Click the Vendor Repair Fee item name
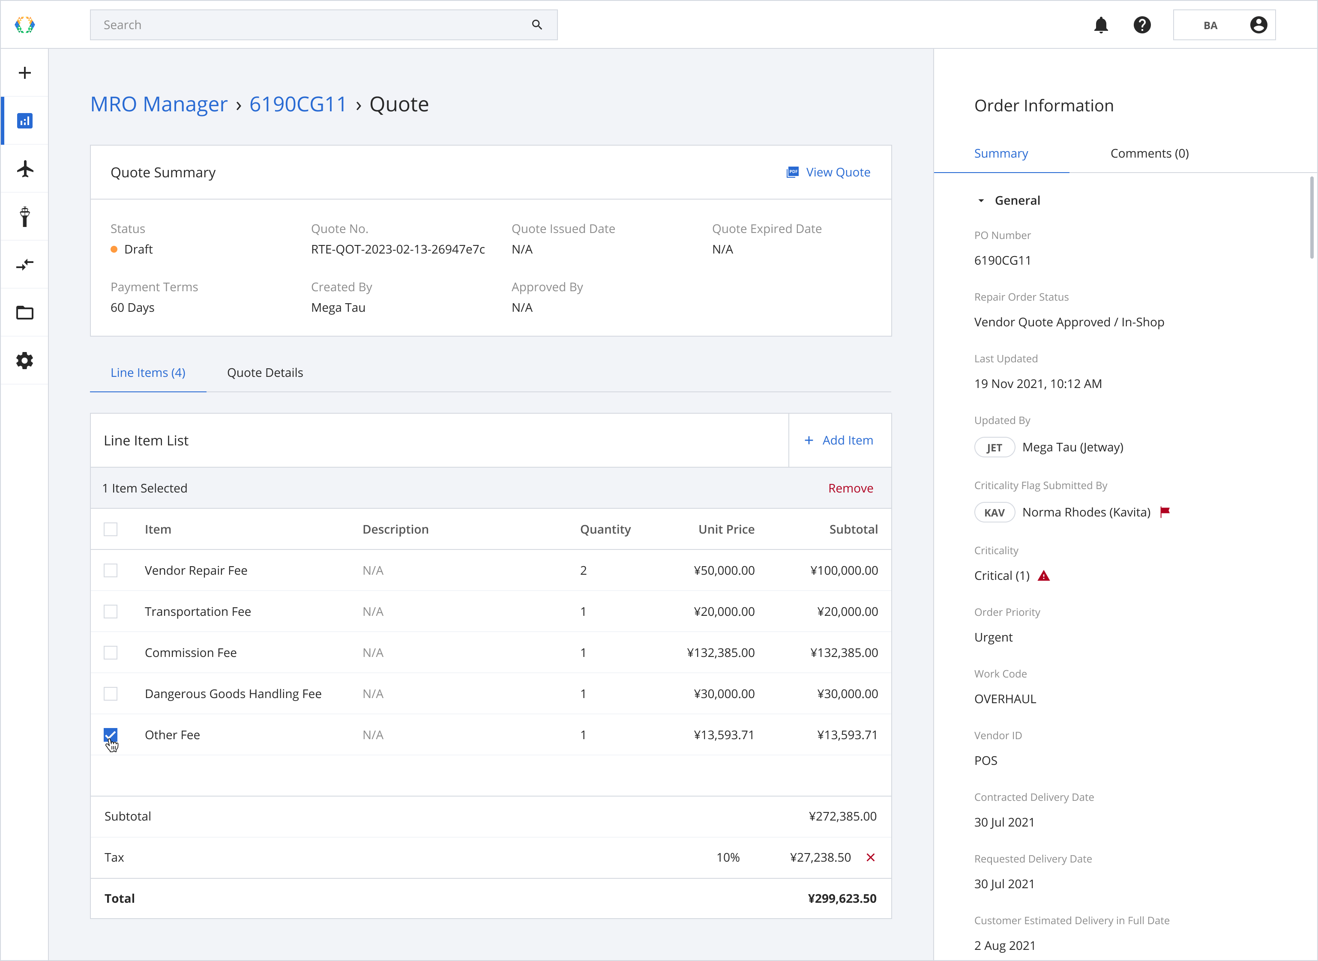This screenshot has width=1318, height=961. pos(196,571)
